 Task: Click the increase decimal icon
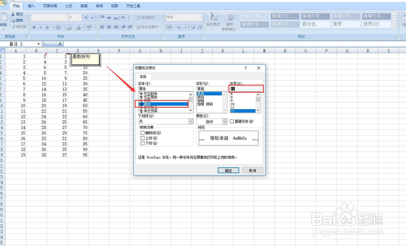point(193,27)
